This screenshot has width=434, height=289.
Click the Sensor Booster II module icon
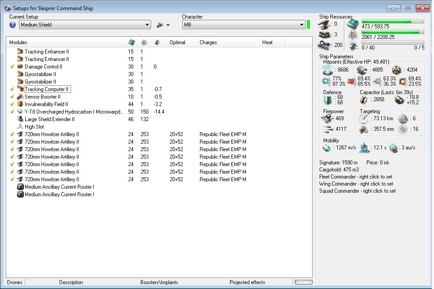click(20, 96)
